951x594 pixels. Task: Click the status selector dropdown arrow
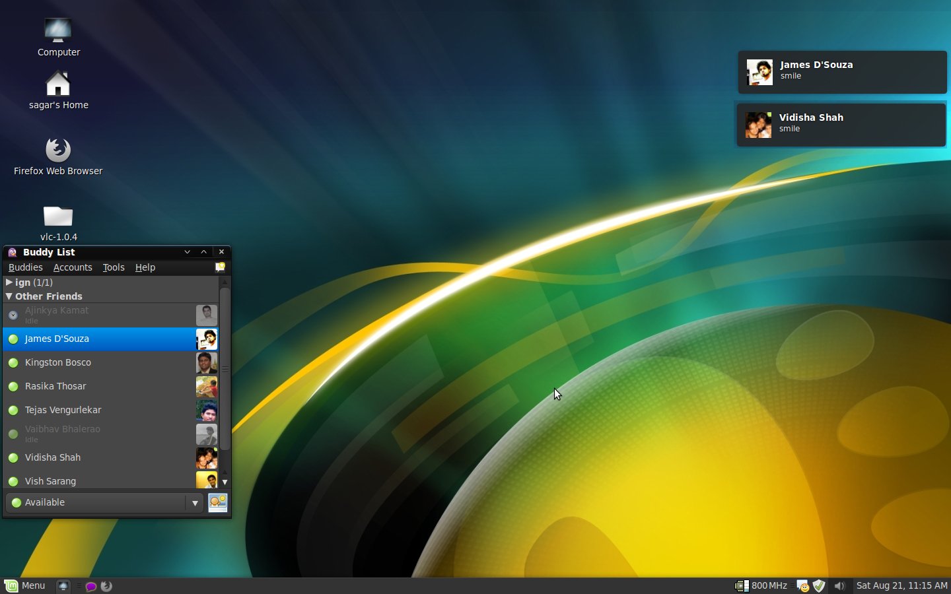click(x=195, y=503)
